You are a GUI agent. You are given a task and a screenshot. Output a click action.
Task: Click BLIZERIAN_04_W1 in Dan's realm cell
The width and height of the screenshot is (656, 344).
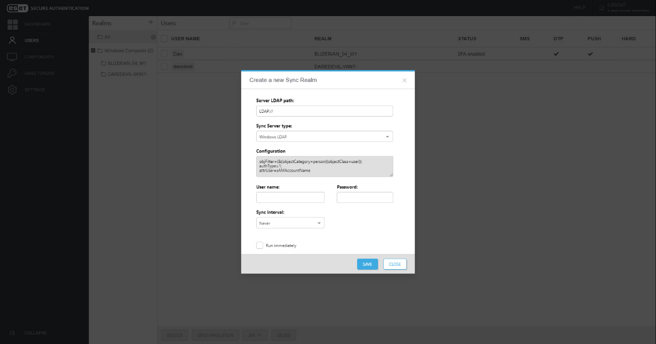coord(335,54)
